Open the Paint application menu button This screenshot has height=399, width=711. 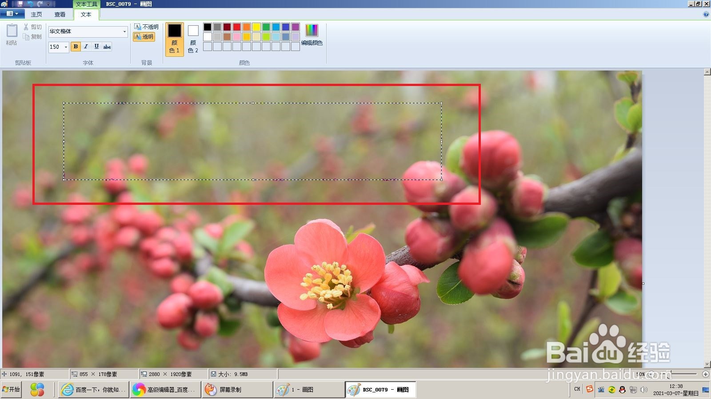point(12,14)
